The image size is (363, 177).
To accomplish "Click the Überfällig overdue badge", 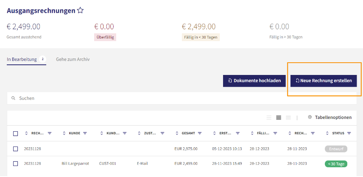I will pyautogui.click(x=105, y=37).
